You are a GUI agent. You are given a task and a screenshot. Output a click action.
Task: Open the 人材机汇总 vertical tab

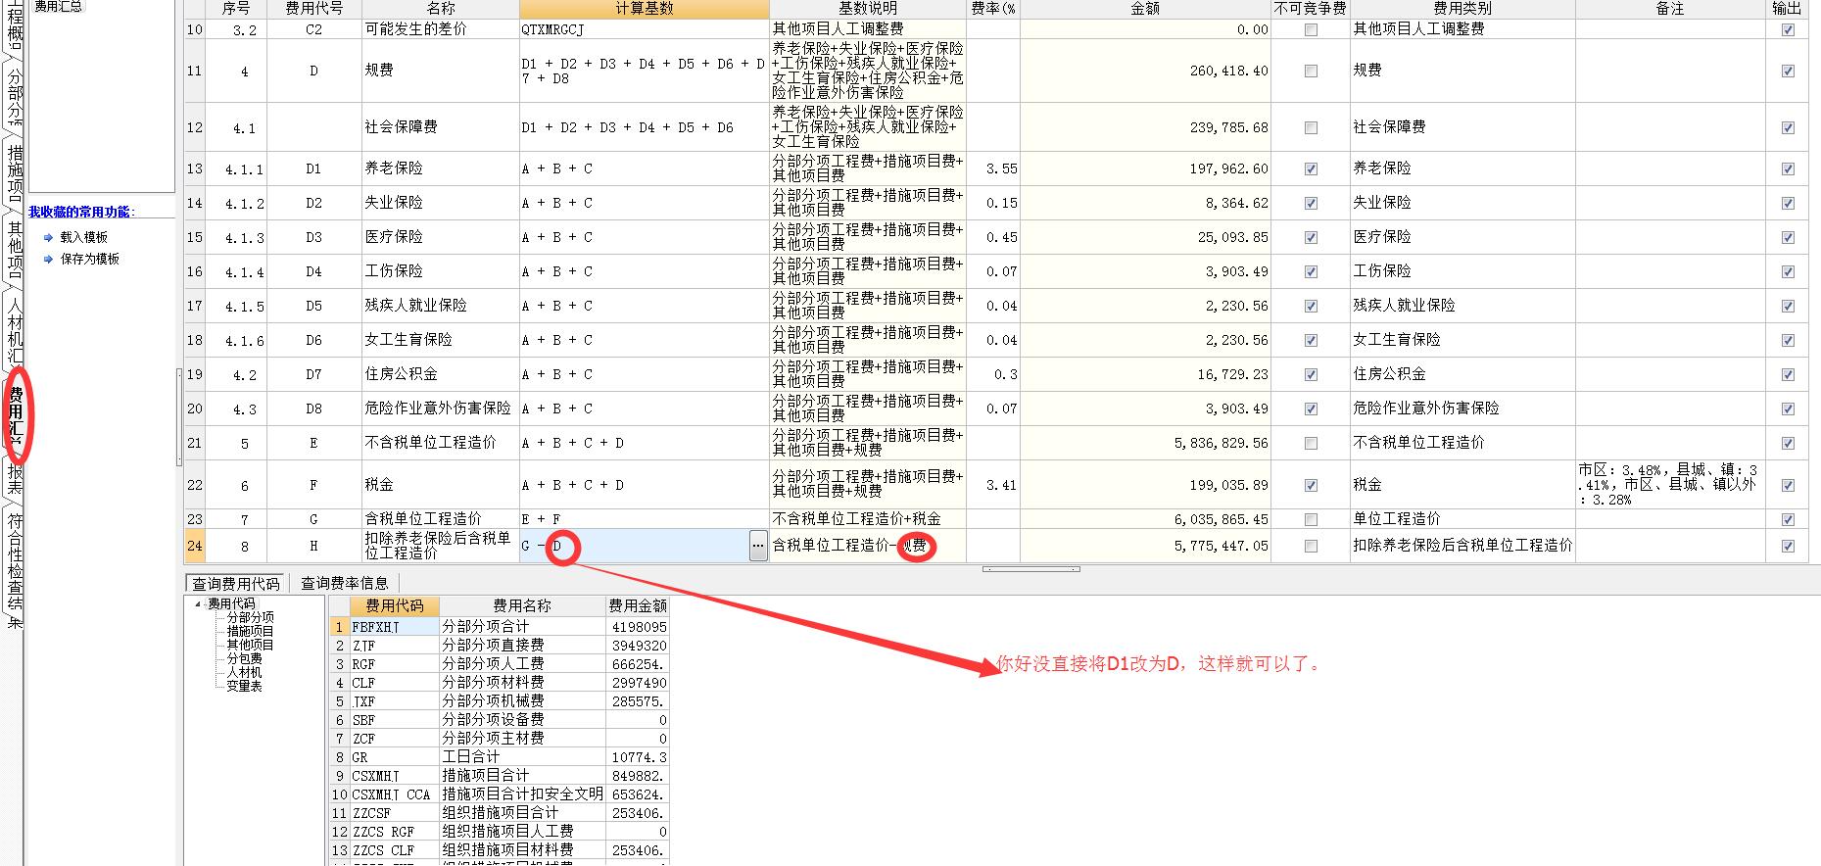[x=15, y=330]
